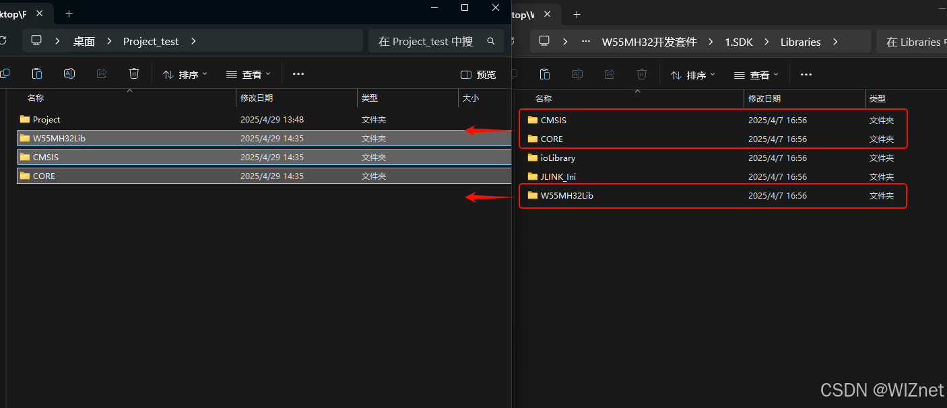This screenshot has width=947, height=408.
Task: Expand chevron after 桌面 in address bar
Action: (x=109, y=41)
